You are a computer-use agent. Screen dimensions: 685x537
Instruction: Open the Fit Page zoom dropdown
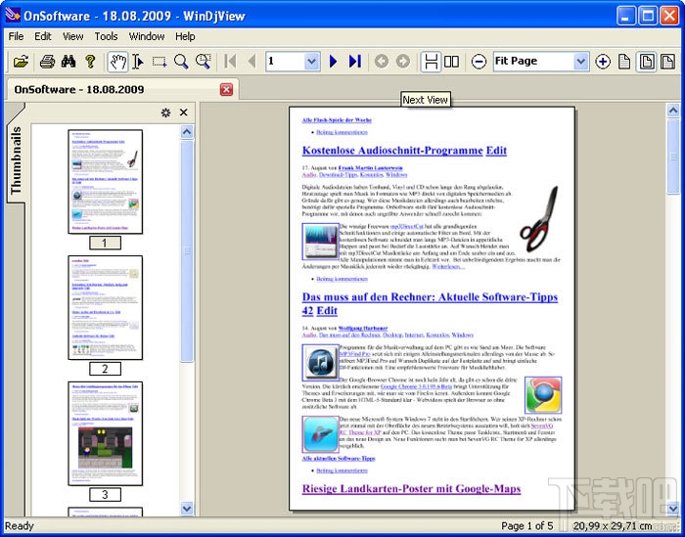[x=580, y=61]
